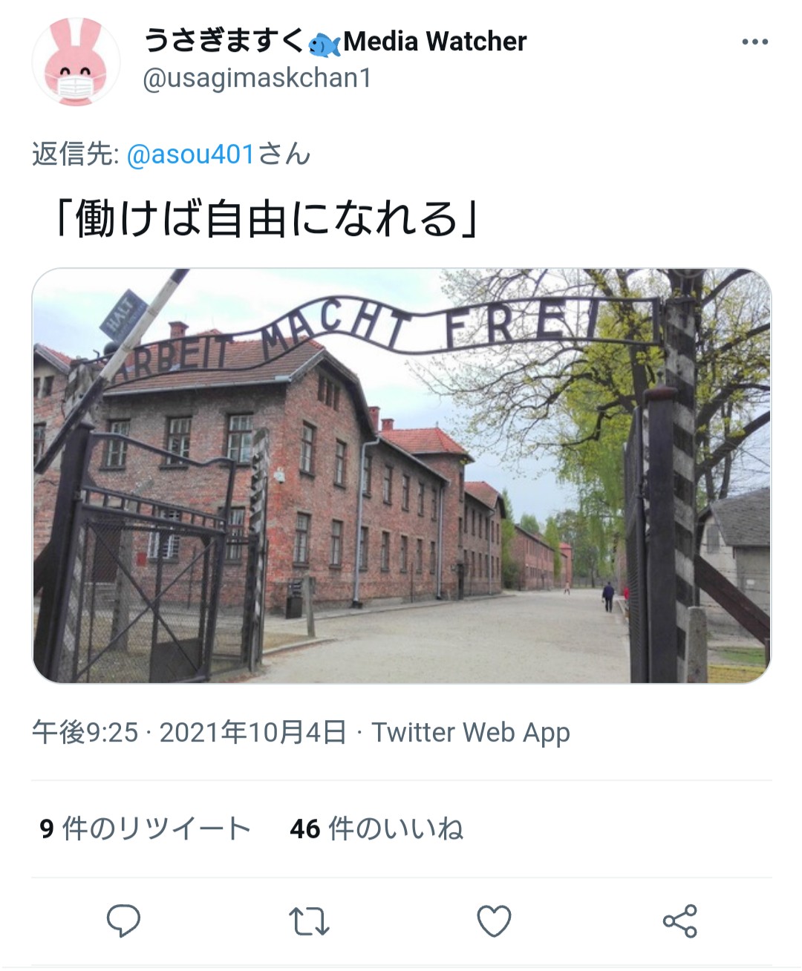802x971 pixels.
Task: Tap the reply speech bubble icon
Action: point(123,921)
